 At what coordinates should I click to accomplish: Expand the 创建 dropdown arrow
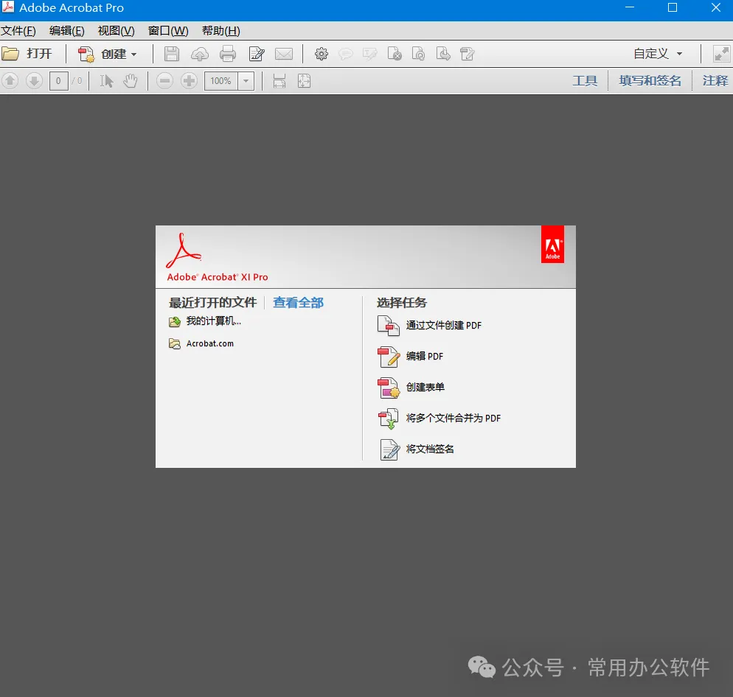tap(134, 55)
